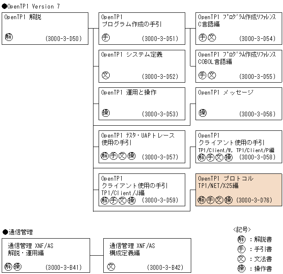Select the '操作書' legend label

click(x=263, y=269)
